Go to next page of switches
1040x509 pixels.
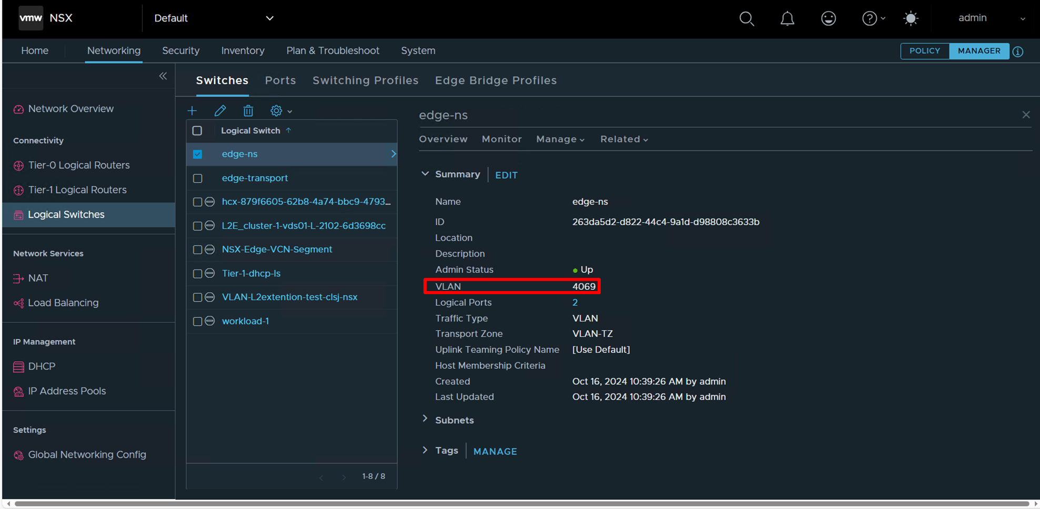(344, 477)
